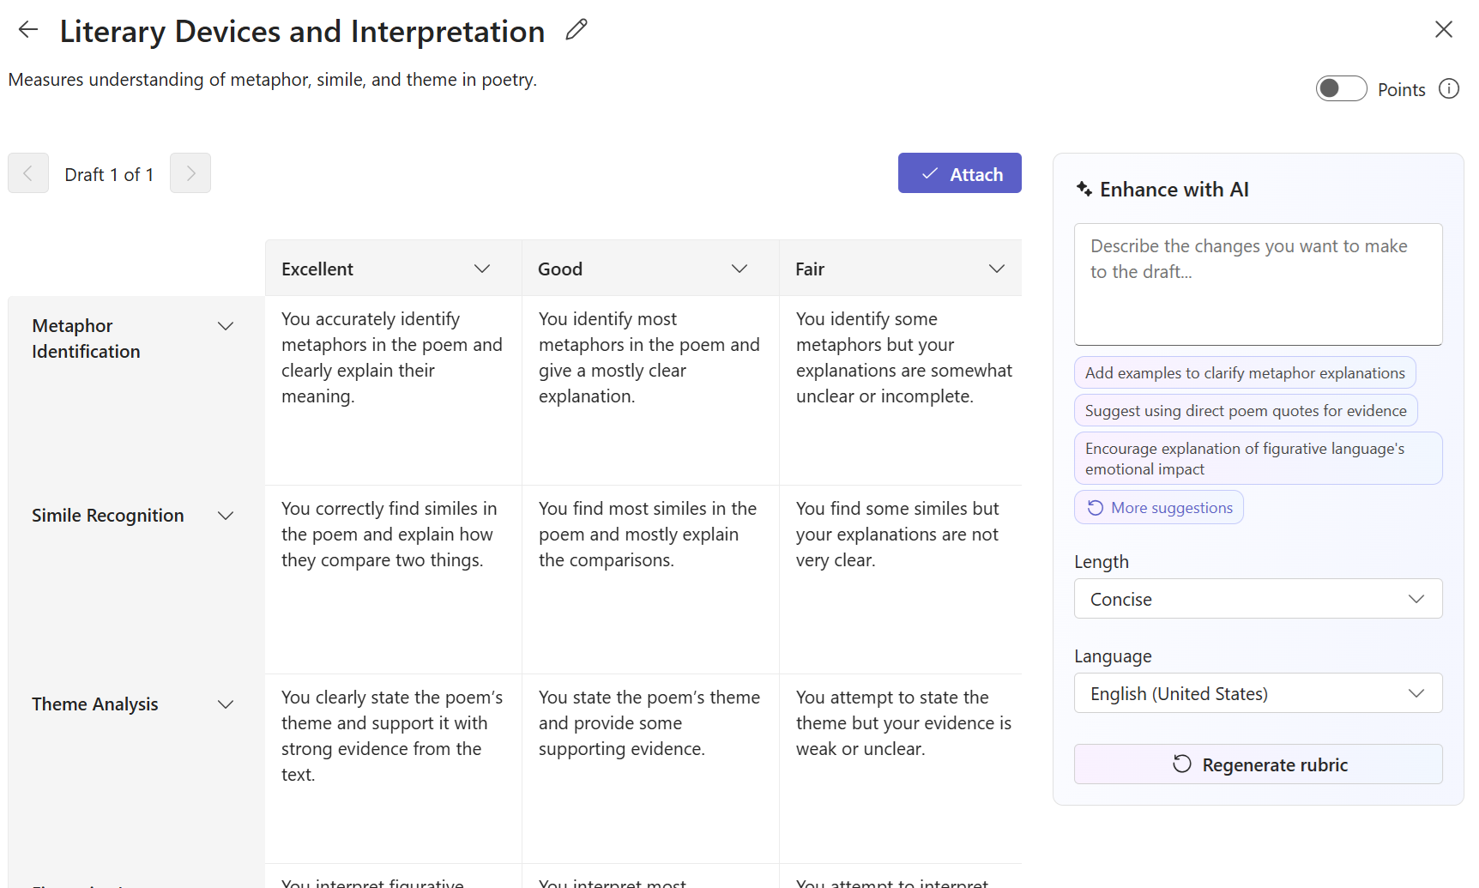Screen dimensions: 1479x888
Task: Open the Fair column dropdown
Action: point(997,269)
